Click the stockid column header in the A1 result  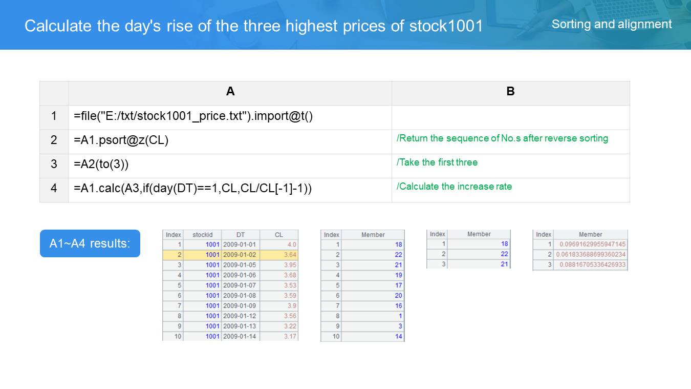pos(202,235)
